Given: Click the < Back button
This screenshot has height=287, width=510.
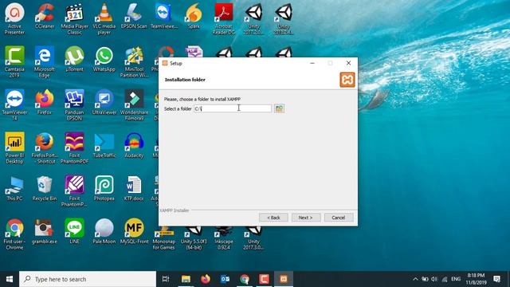Looking at the screenshot, I should click(273, 218).
